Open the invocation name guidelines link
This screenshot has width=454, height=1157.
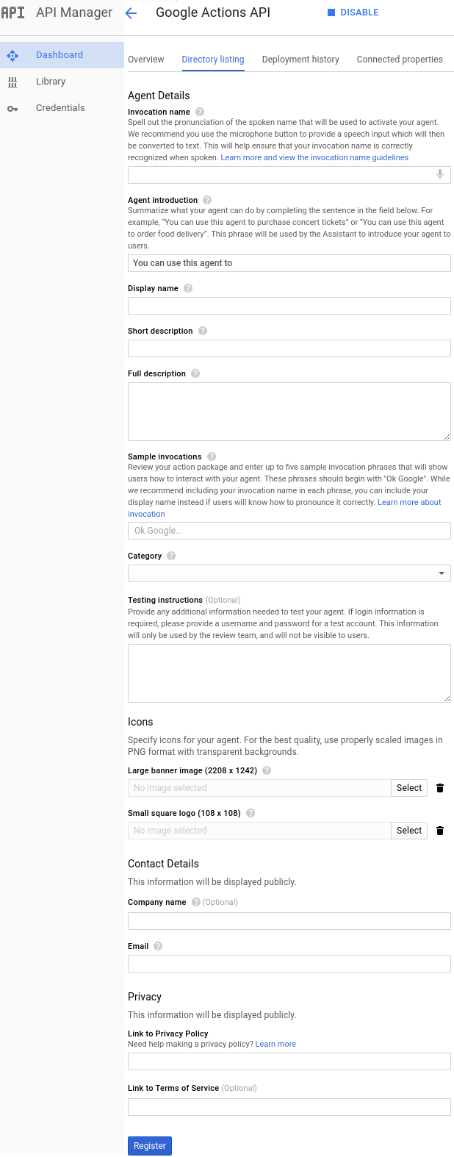pos(314,157)
